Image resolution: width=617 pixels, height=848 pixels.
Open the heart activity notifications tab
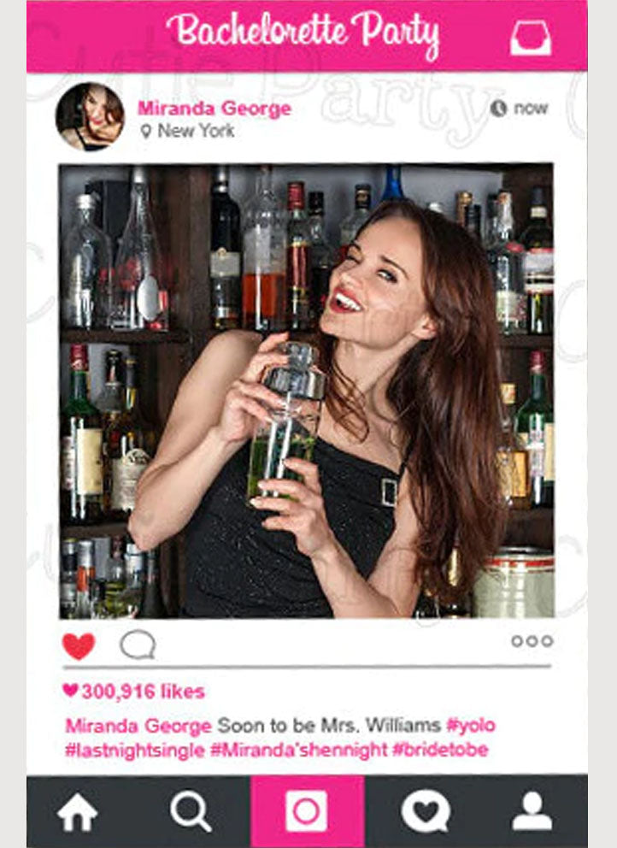pyautogui.click(x=426, y=811)
